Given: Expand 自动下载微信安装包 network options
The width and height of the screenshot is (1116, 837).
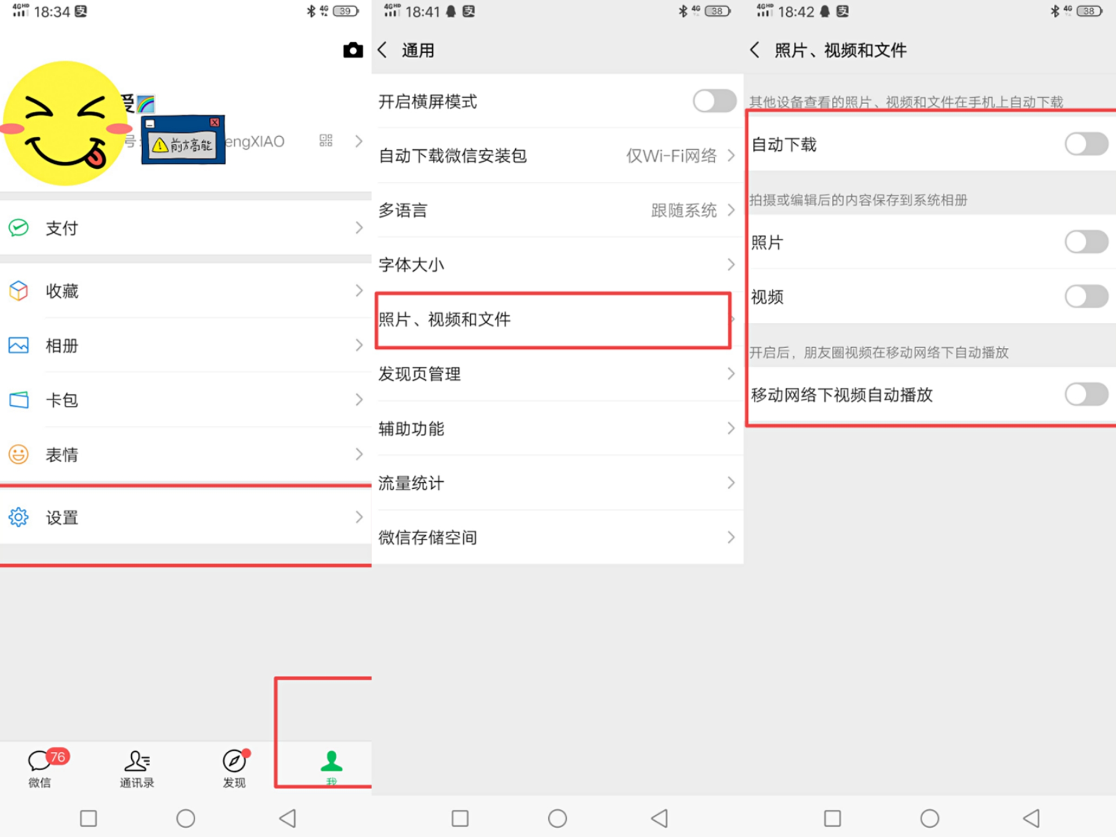Looking at the screenshot, I should pos(731,156).
